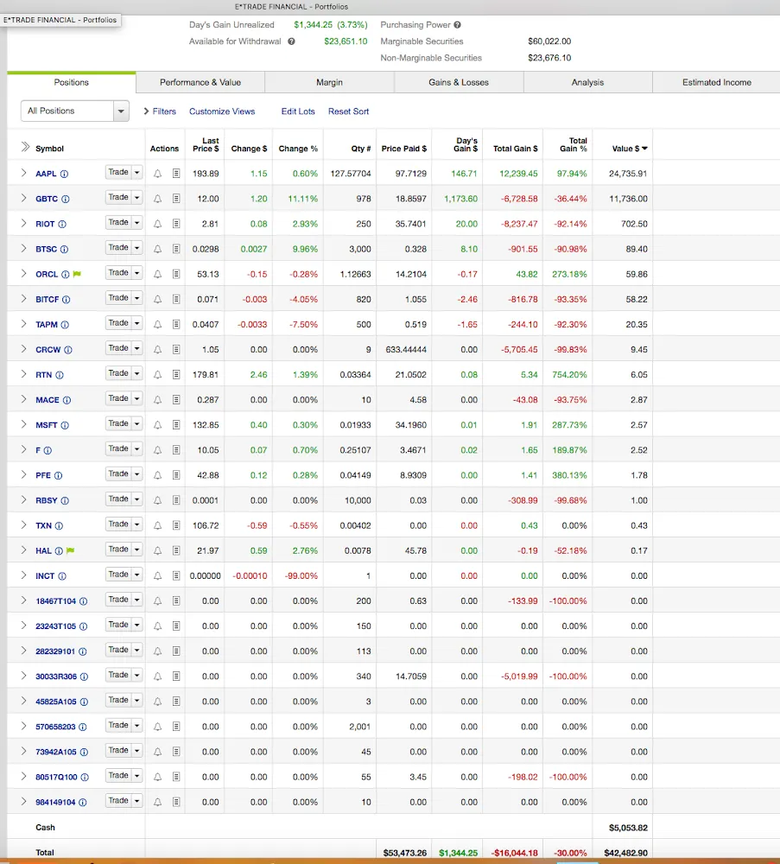Open the Trade dropdown arrow for RIOT

pos(137,223)
